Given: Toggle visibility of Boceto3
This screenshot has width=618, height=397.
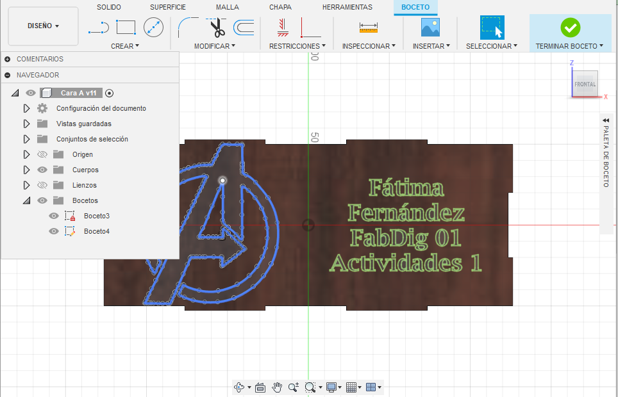Looking at the screenshot, I should pyautogui.click(x=54, y=216).
